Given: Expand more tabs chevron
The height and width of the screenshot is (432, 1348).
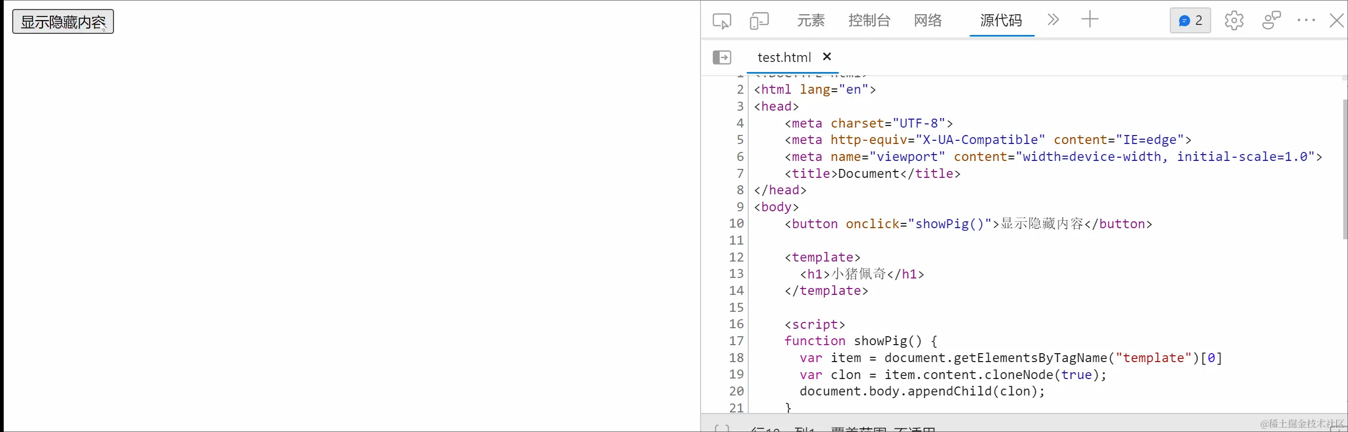Looking at the screenshot, I should [x=1053, y=20].
